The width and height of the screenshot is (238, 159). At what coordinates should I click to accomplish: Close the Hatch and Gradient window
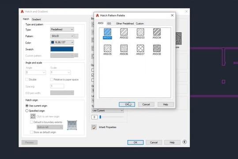coord(186,11)
